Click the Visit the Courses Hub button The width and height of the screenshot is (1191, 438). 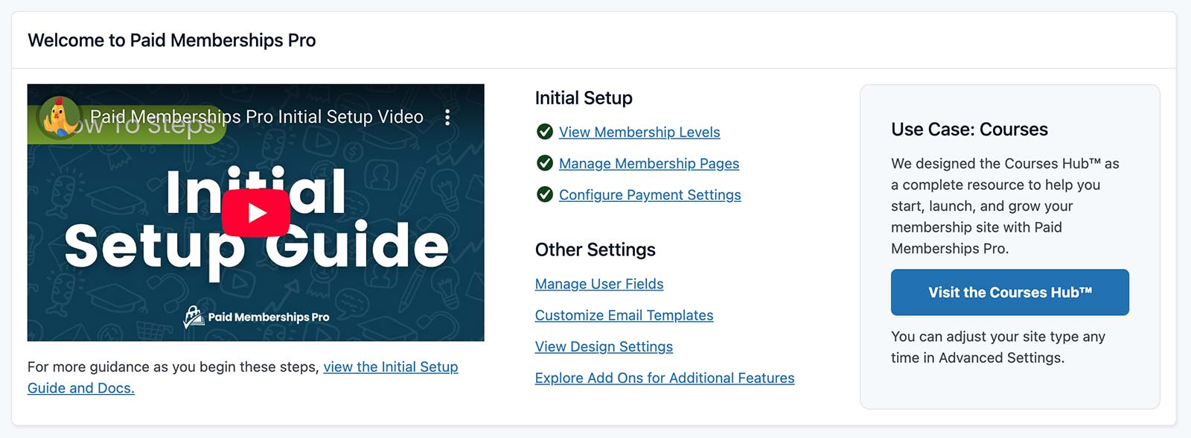pos(1010,293)
